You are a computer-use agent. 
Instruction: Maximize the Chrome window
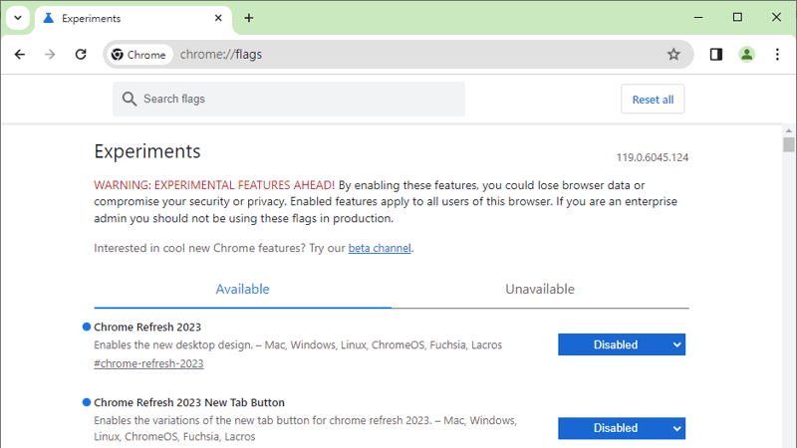pyautogui.click(x=737, y=18)
